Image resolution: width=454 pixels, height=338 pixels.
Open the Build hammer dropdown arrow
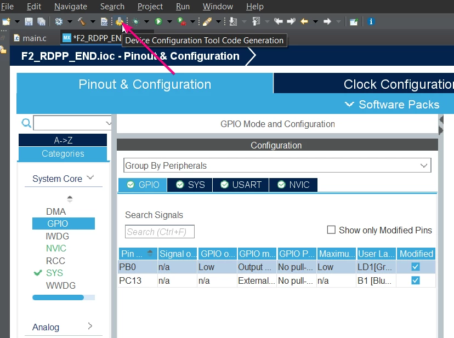coord(93,21)
